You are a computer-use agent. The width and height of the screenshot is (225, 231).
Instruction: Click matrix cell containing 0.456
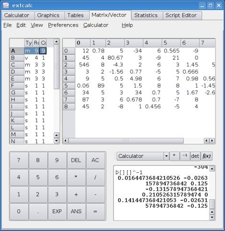(x=153, y=106)
